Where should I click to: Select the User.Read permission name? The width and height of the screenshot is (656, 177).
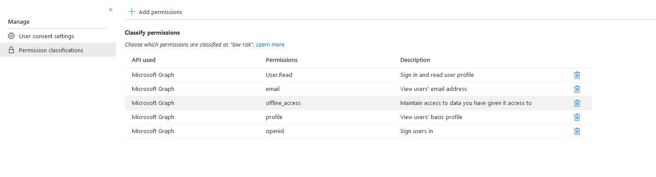point(279,75)
